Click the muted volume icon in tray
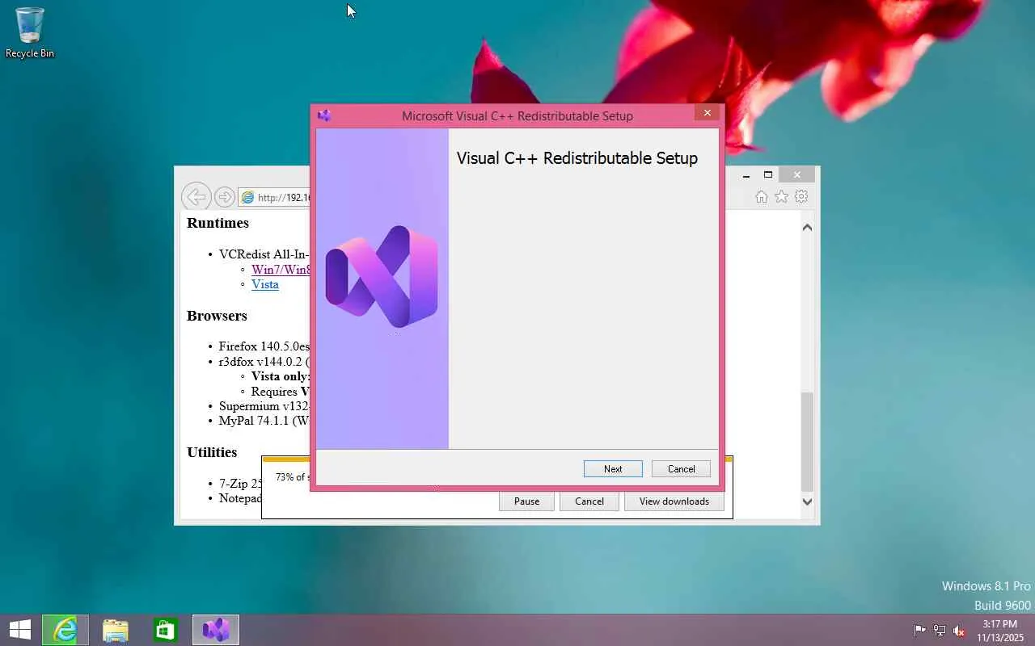1035x646 pixels. pos(959,631)
